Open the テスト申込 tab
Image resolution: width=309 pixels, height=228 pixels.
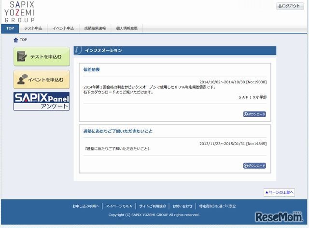(x=33, y=28)
